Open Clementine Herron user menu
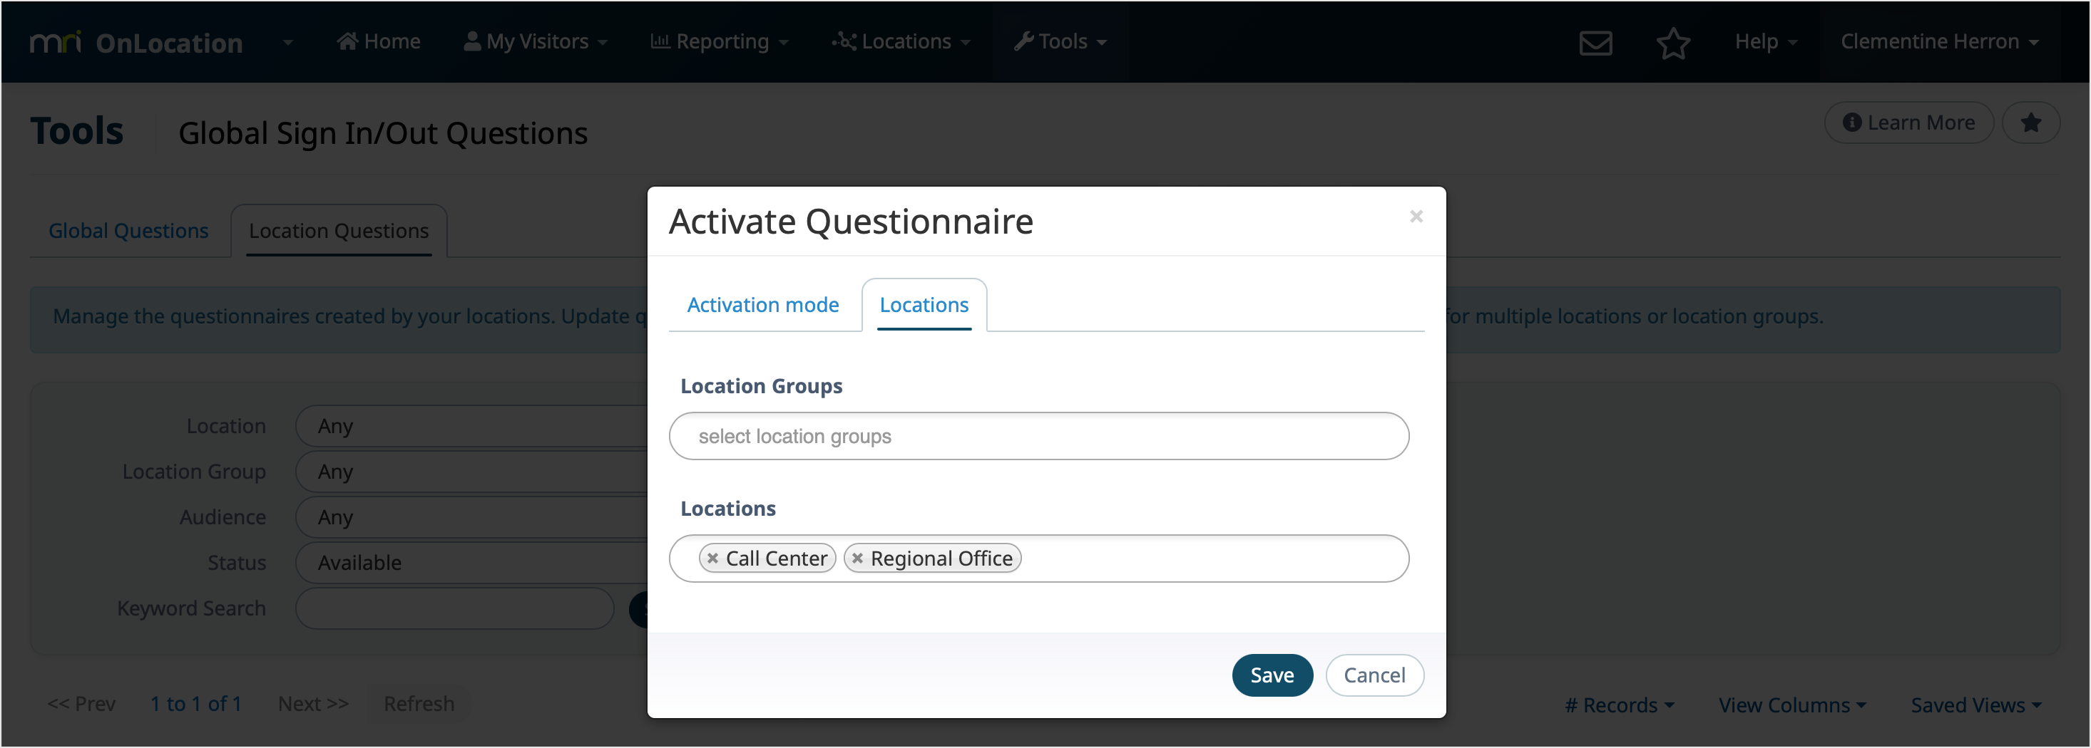The width and height of the screenshot is (2091, 748). click(1939, 41)
